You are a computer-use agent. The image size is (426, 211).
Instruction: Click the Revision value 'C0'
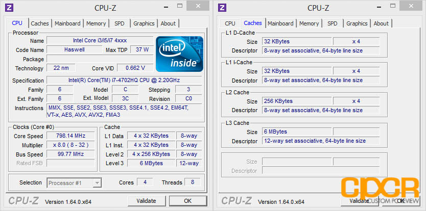tap(188, 98)
